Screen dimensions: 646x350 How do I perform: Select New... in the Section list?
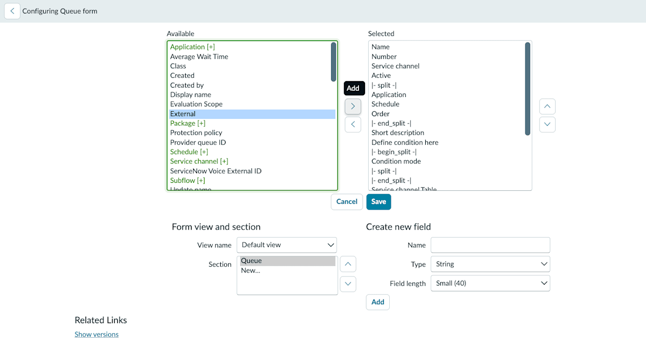[x=287, y=270]
